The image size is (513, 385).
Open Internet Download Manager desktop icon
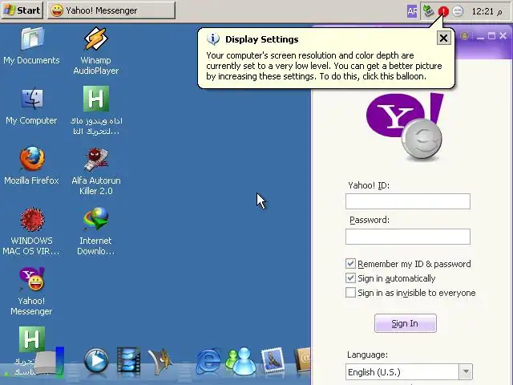click(x=96, y=232)
